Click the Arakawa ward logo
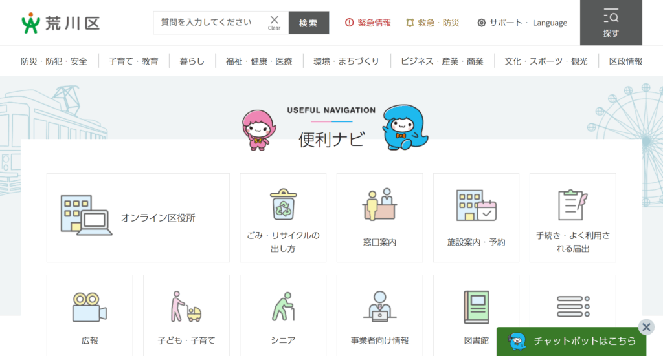Viewport: 663px width, 356px height. (x=60, y=23)
